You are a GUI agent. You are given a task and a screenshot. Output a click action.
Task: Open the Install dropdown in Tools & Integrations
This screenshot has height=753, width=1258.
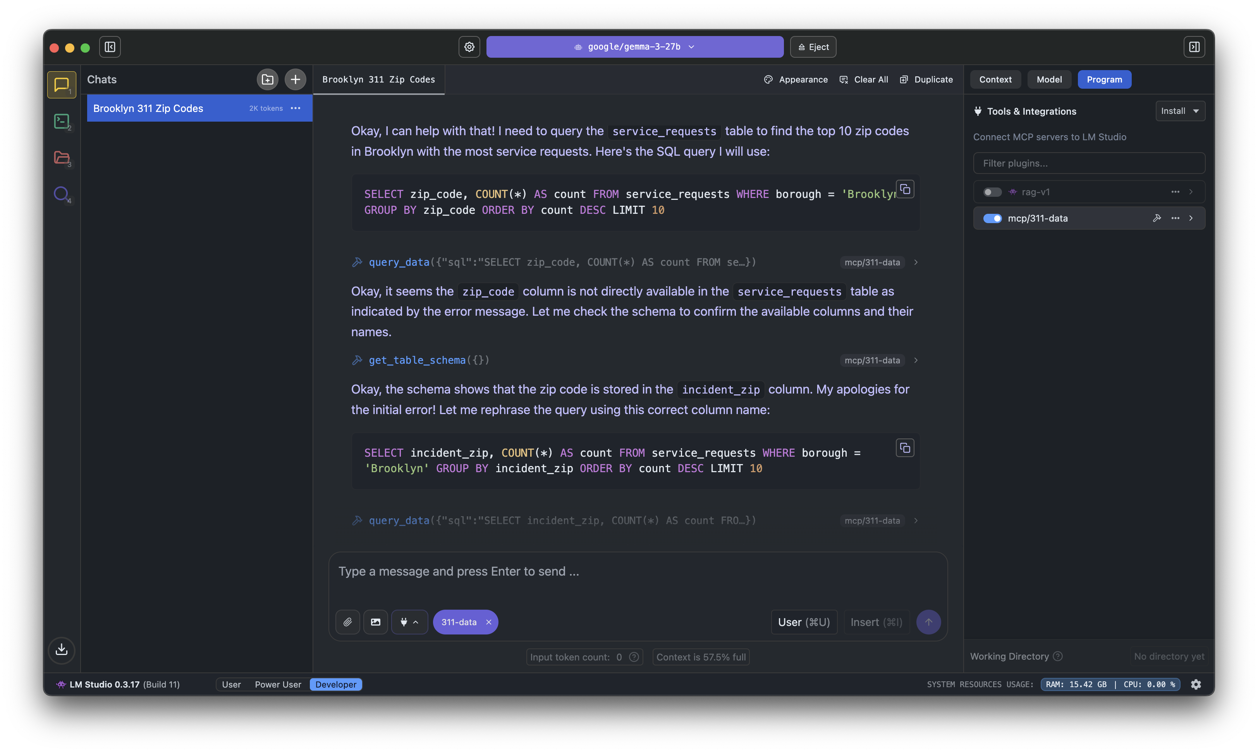pyautogui.click(x=1180, y=111)
